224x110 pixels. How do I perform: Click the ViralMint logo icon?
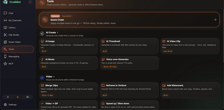pos(5,2)
